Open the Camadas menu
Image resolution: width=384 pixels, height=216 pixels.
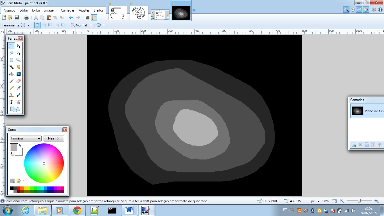coord(68,10)
